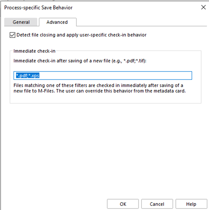209x210 pixels.
Task: Select the Advanced tab
Action: point(58,22)
